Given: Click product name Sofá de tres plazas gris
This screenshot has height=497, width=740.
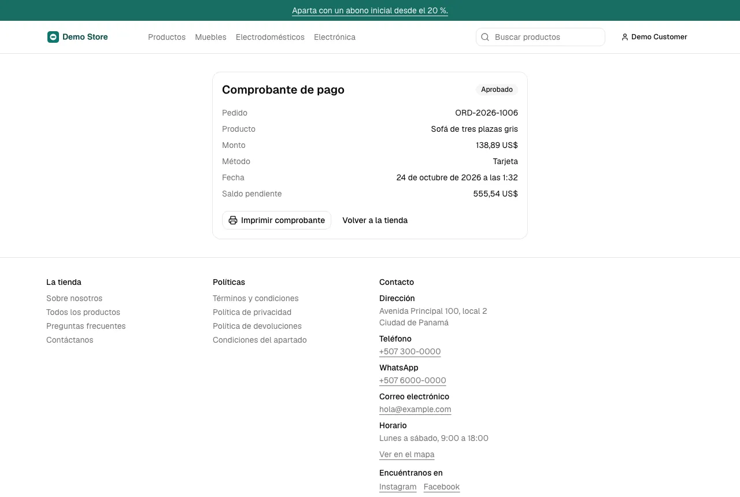Looking at the screenshot, I should (474, 129).
